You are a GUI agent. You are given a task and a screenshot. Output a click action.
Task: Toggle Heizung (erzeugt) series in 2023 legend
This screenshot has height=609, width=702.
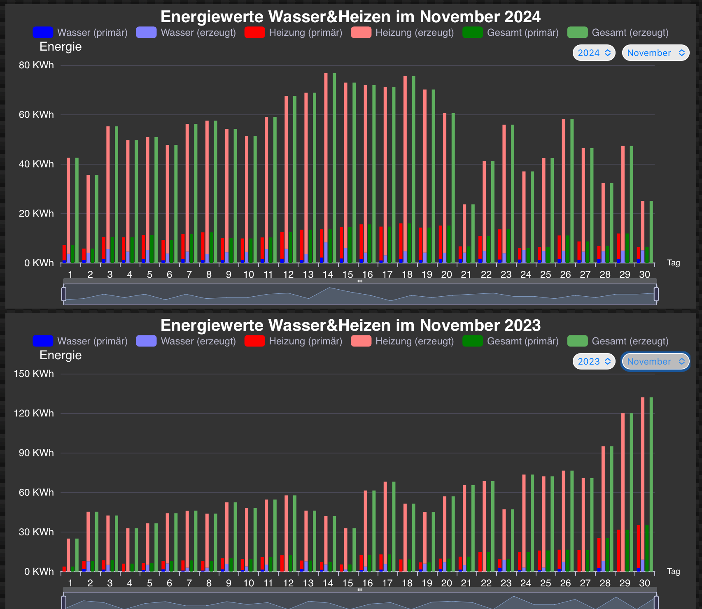[403, 341]
